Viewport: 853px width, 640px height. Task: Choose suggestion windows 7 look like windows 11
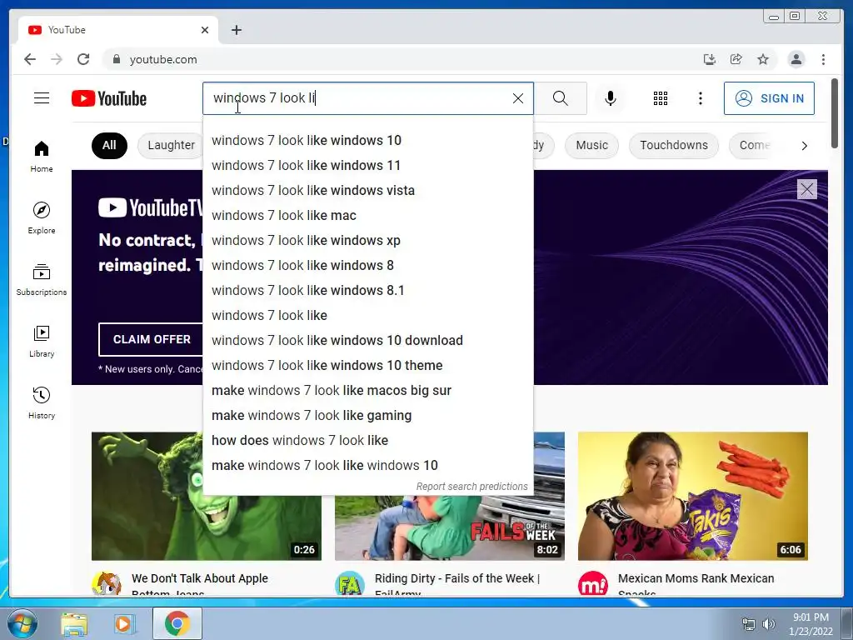pos(367,166)
